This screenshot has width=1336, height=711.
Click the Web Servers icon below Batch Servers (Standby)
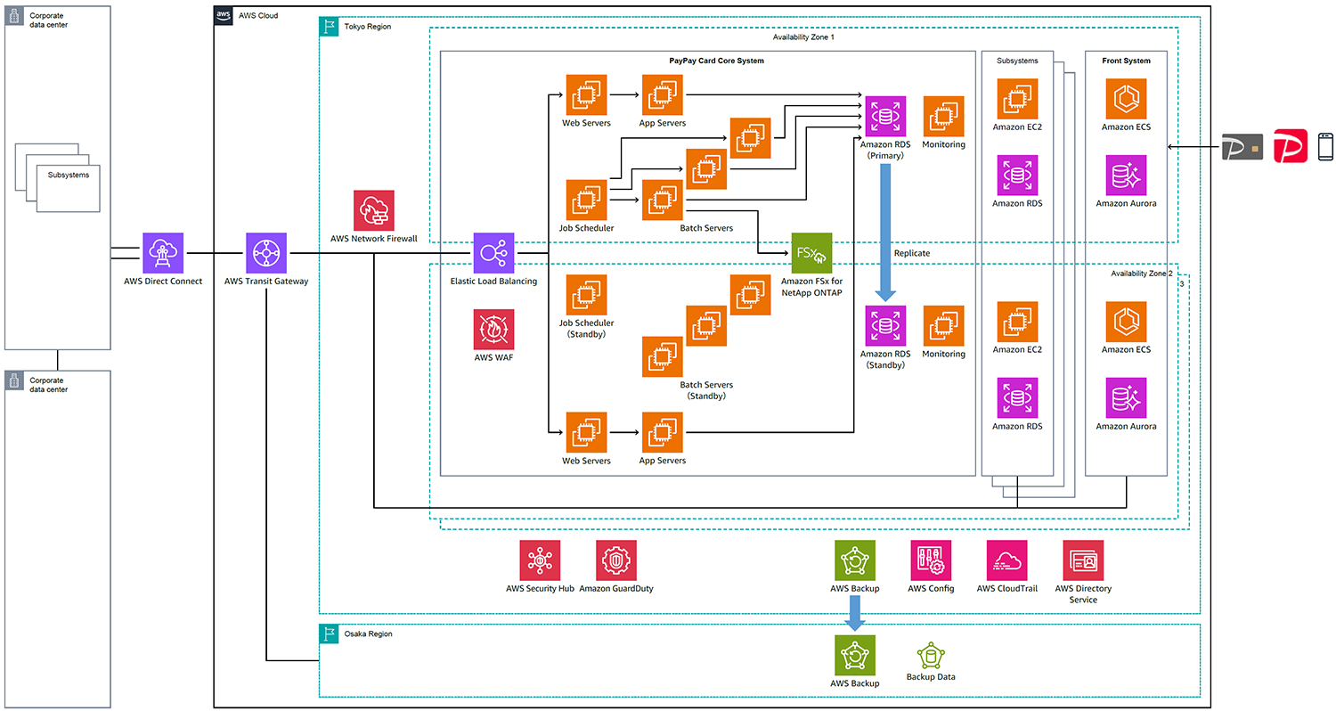tap(586, 432)
